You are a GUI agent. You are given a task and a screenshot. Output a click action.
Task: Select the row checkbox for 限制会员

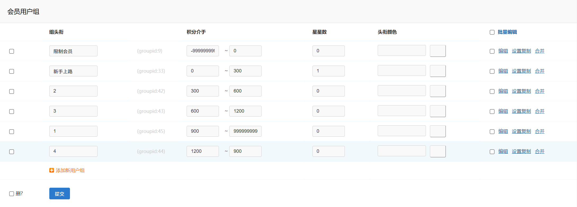pyautogui.click(x=12, y=51)
